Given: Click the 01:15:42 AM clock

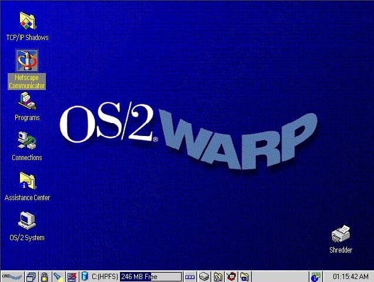Looking at the screenshot, I should 350,277.
